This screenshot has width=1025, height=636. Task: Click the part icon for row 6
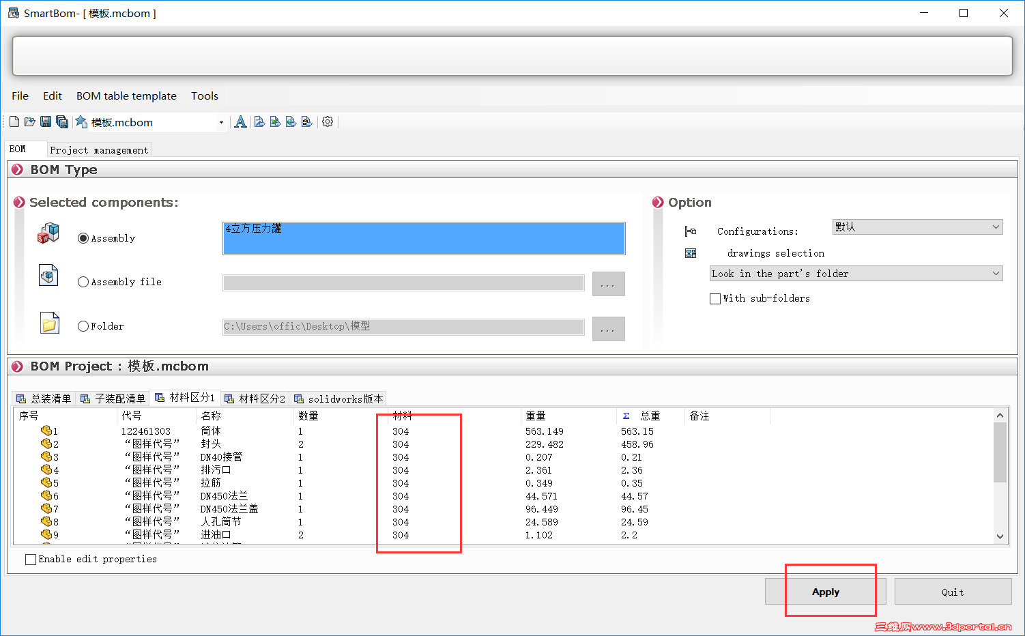point(46,495)
